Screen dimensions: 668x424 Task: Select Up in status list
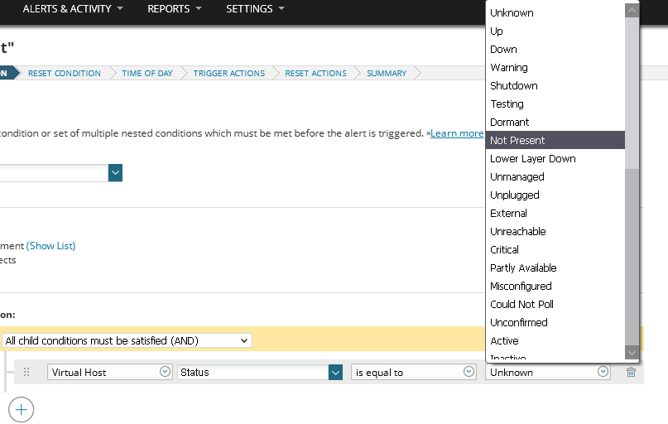[x=555, y=31]
